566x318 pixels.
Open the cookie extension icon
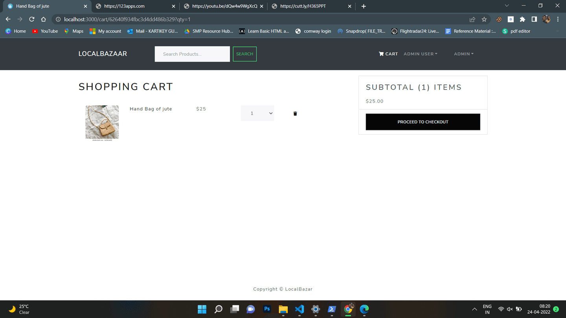(x=499, y=19)
